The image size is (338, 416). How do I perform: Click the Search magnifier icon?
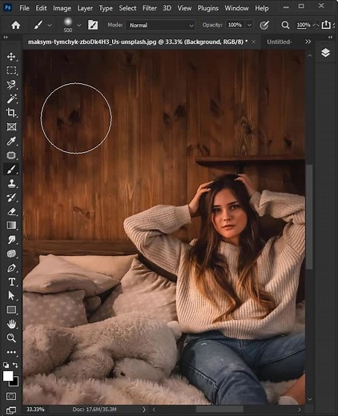click(x=285, y=25)
